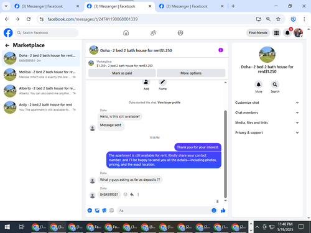
Task: Open the emoji picker in message box
Action: pyautogui.click(x=214, y=211)
